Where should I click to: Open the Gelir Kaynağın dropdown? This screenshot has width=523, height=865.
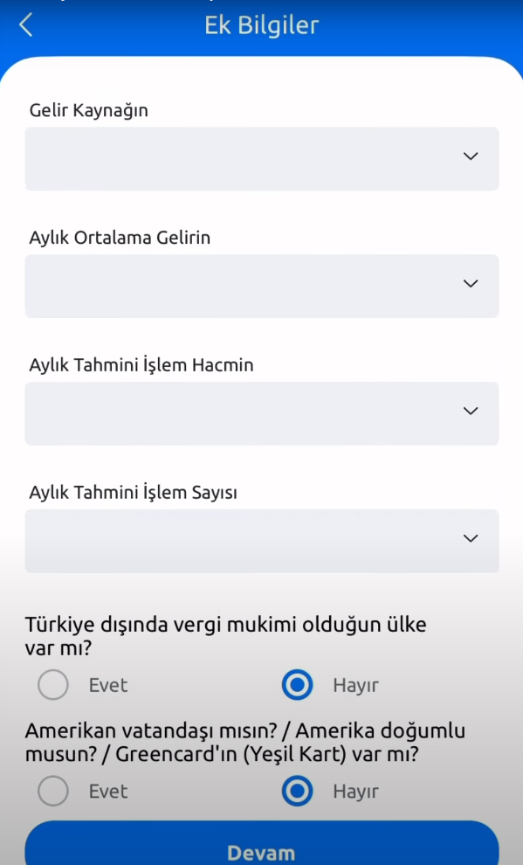click(262, 159)
